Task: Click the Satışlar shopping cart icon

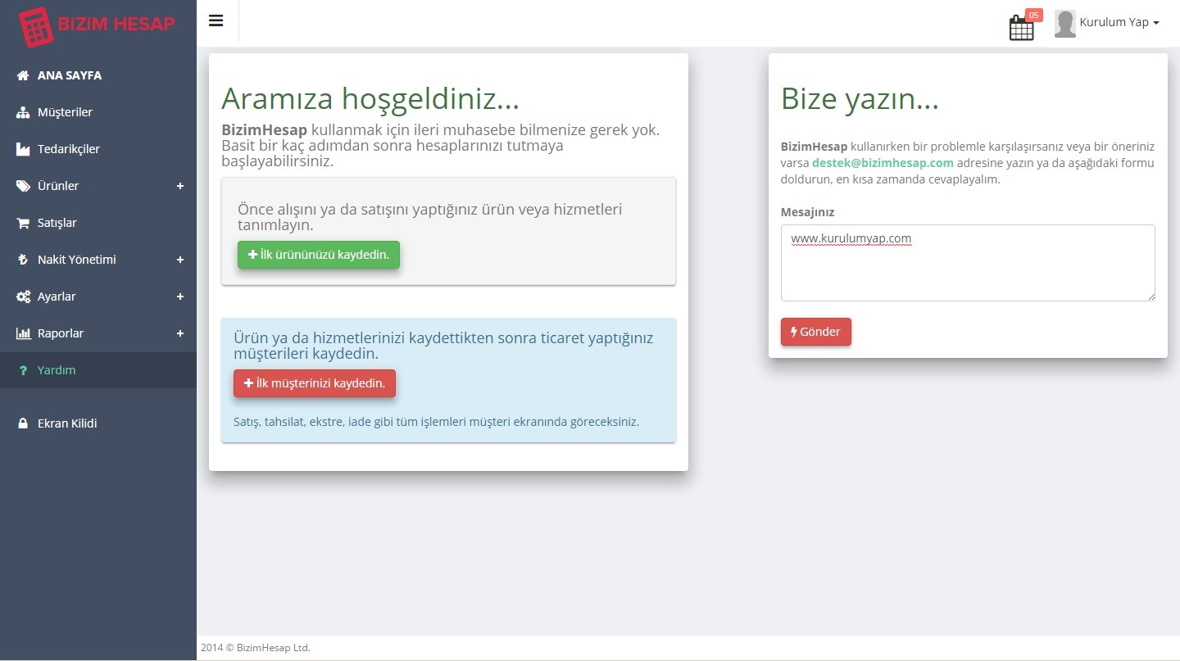Action: pos(23,223)
